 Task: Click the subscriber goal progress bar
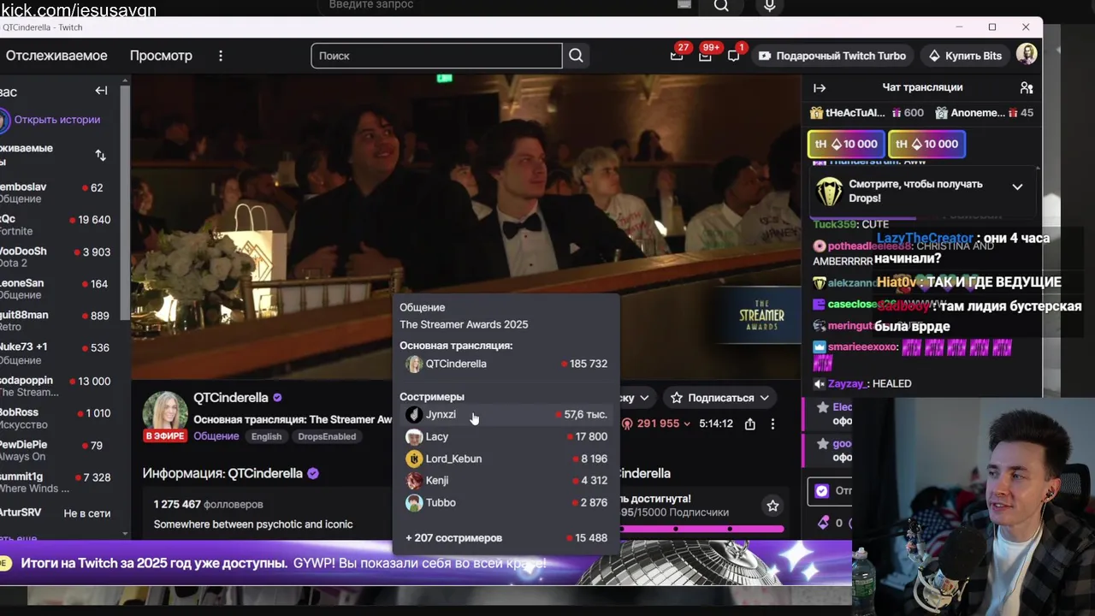(x=701, y=529)
